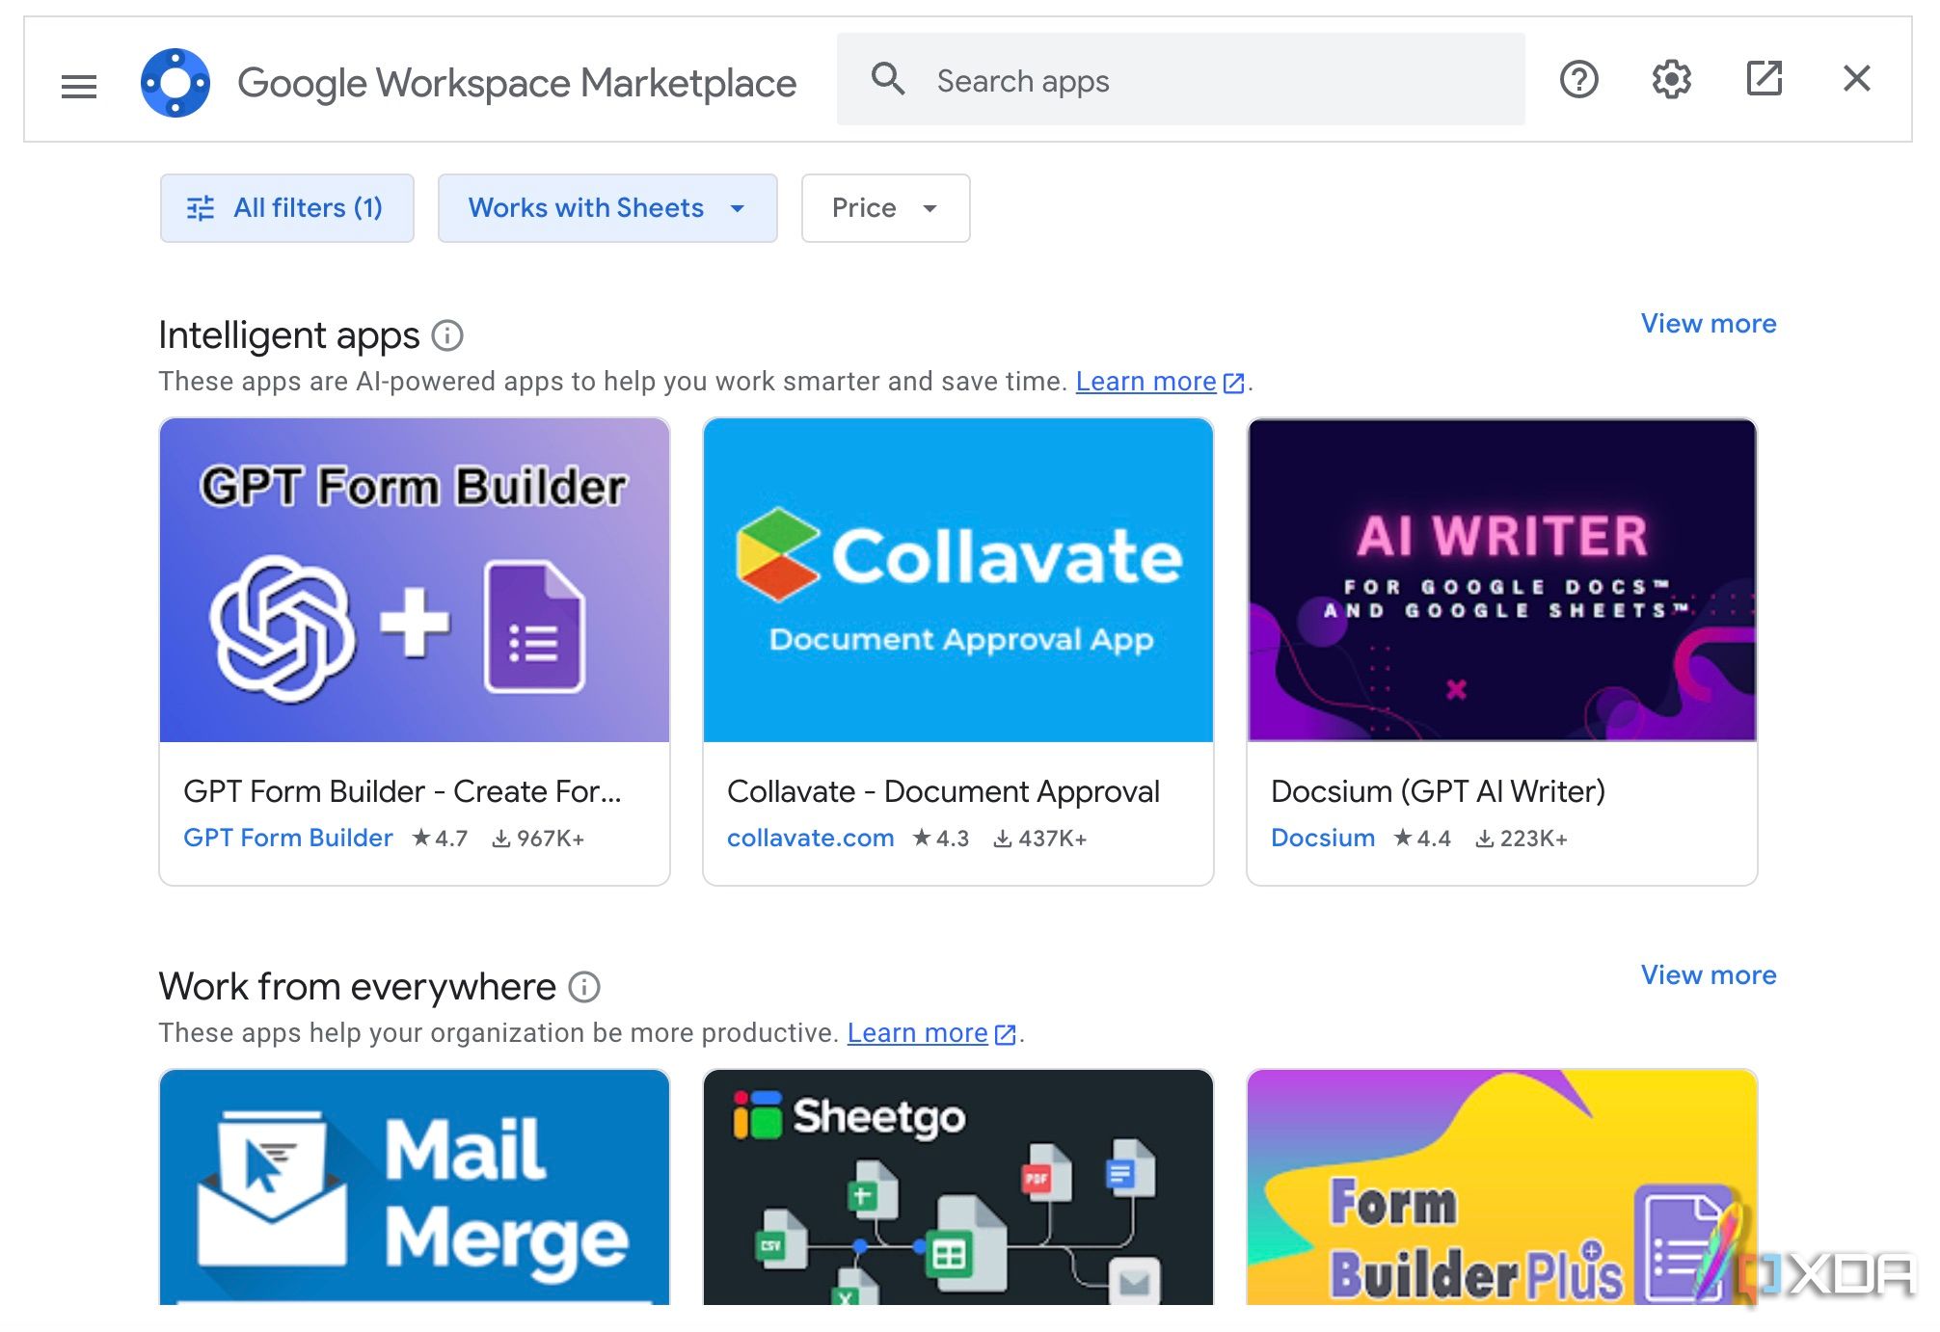Open the Sheetgo app thumbnail

[x=958, y=1187]
